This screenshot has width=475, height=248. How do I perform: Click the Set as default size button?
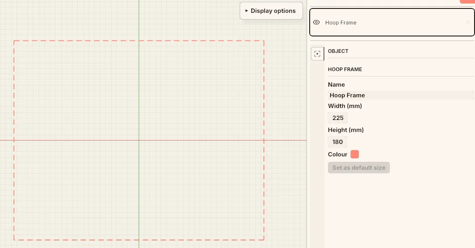point(359,168)
